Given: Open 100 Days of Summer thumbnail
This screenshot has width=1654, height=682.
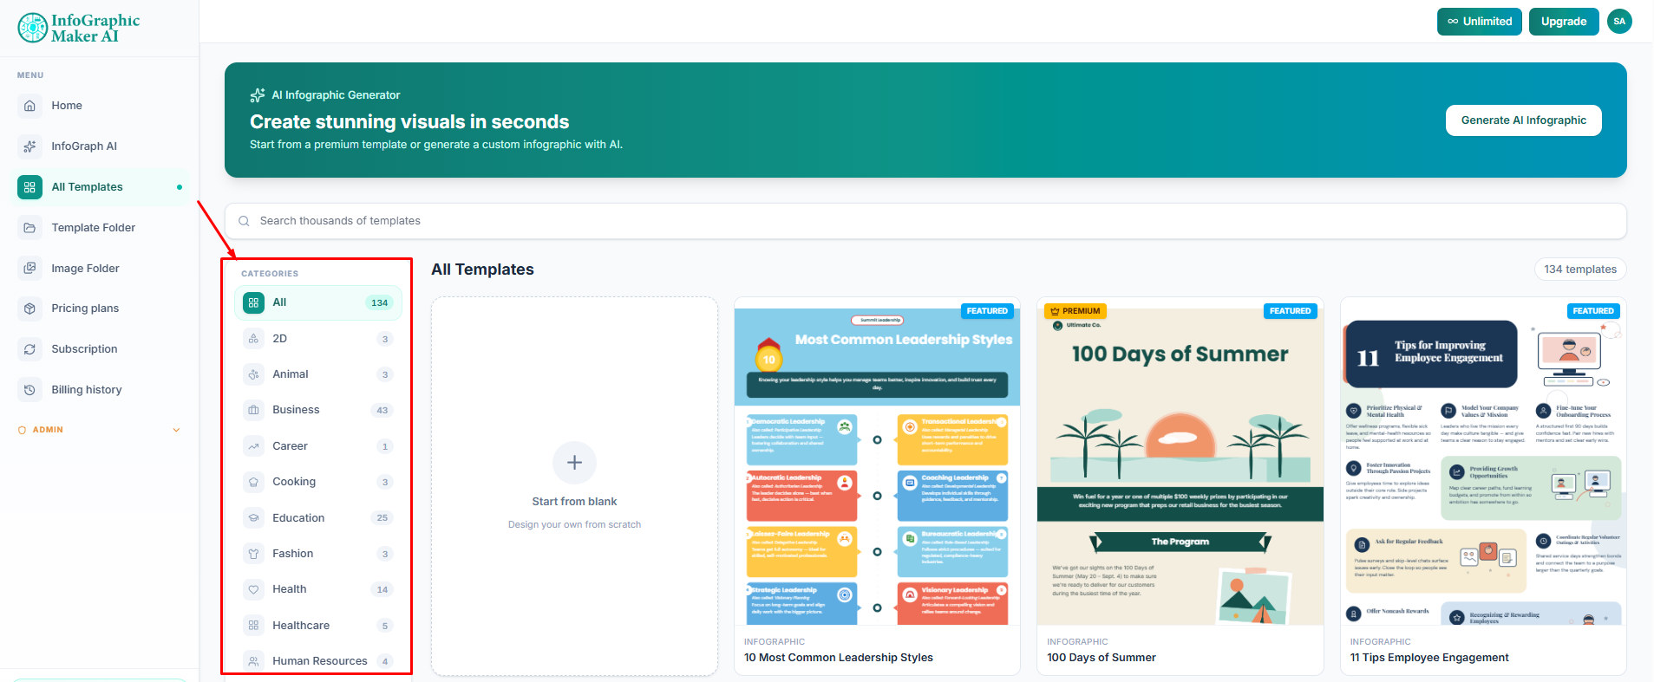Looking at the screenshot, I should (1180, 461).
